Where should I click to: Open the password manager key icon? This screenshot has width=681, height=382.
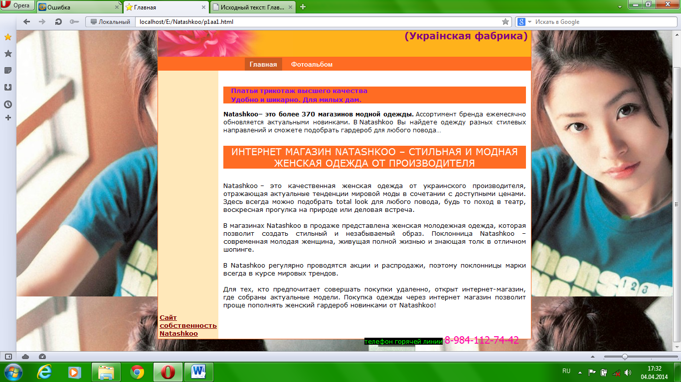74,22
